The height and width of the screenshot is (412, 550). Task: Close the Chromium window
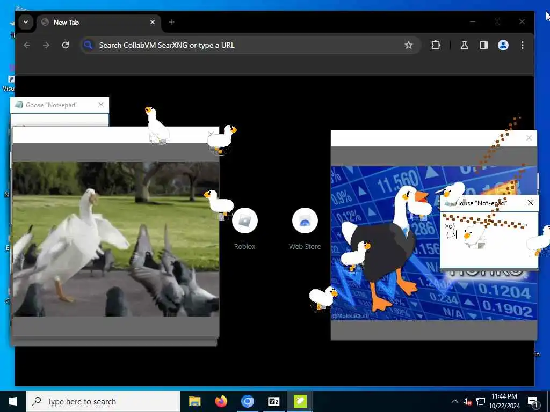click(522, 21)
